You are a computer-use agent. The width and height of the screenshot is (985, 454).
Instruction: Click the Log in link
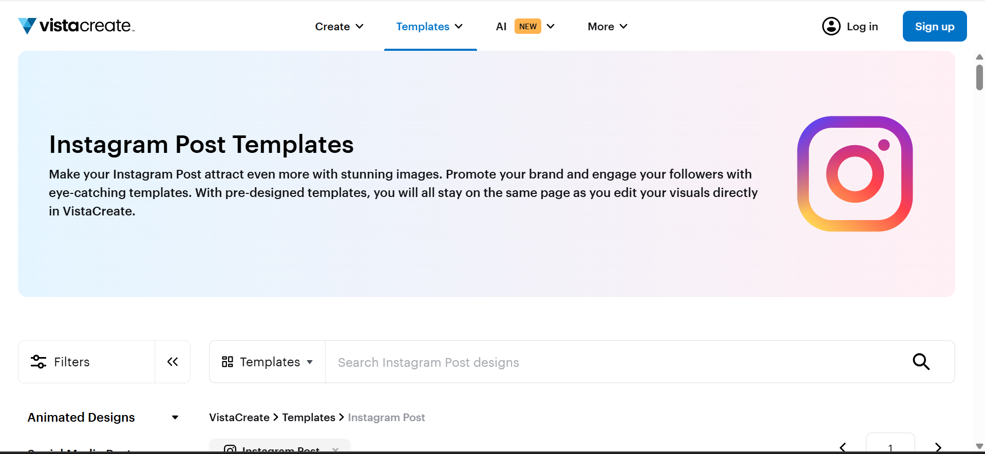(x=862, y=27)
